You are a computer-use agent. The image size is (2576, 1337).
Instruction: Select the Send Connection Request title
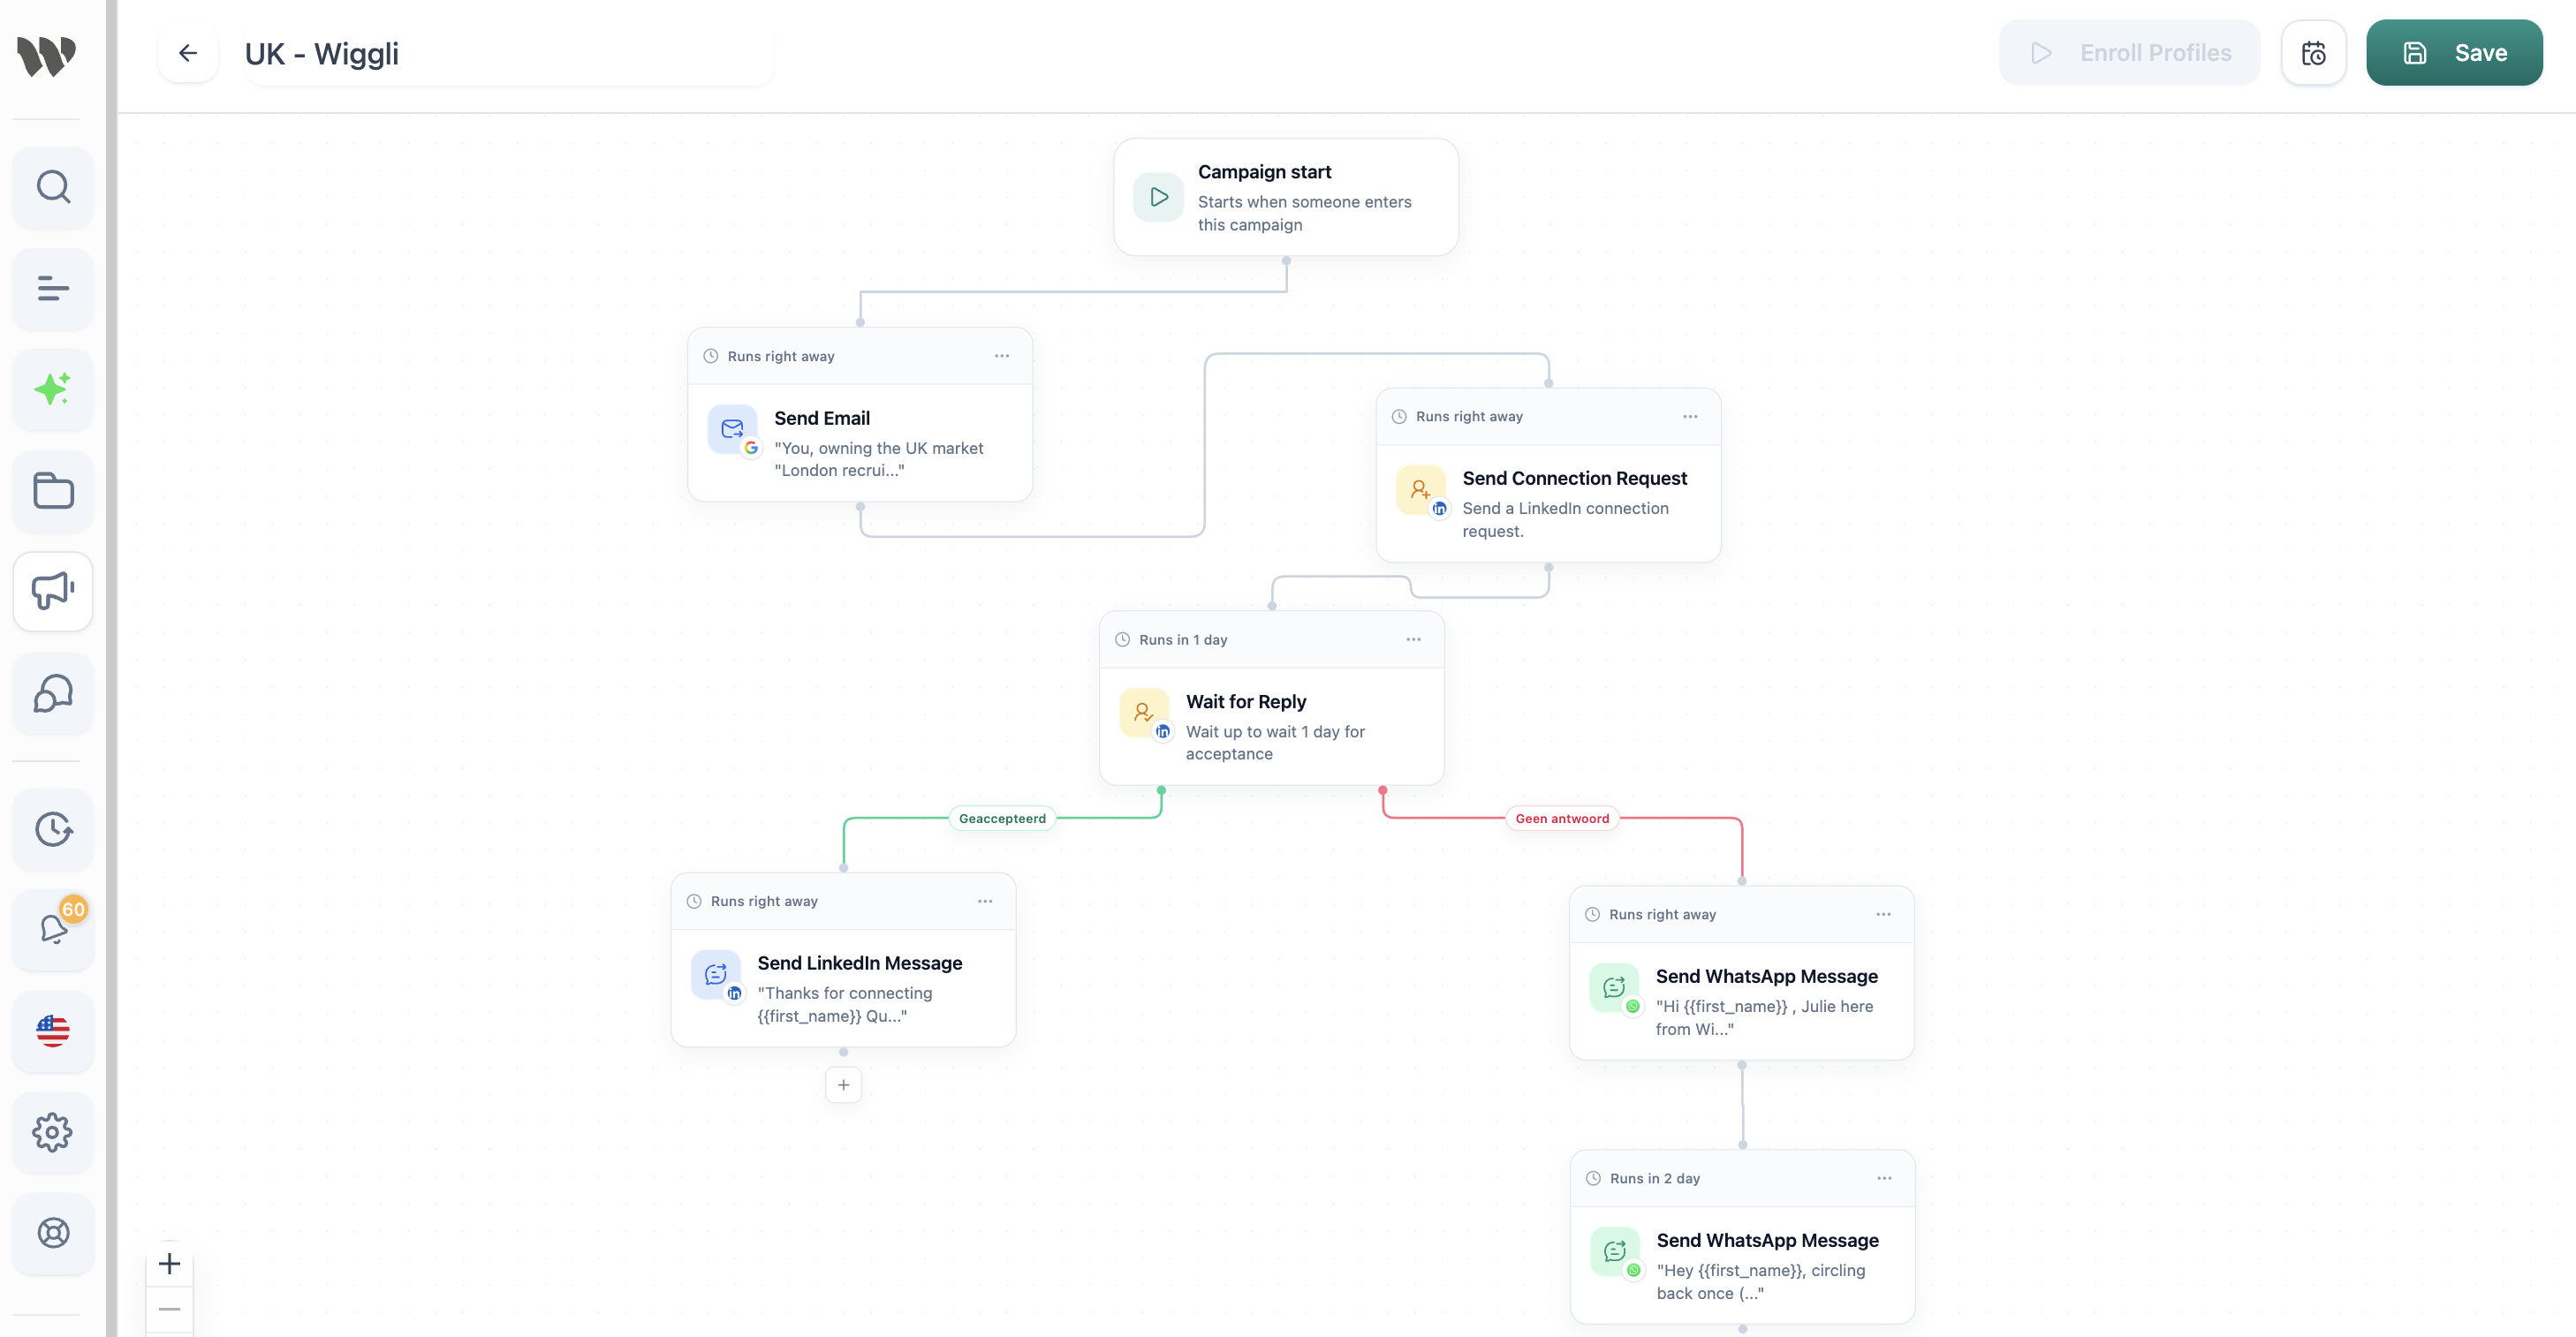click(1574, 478)
